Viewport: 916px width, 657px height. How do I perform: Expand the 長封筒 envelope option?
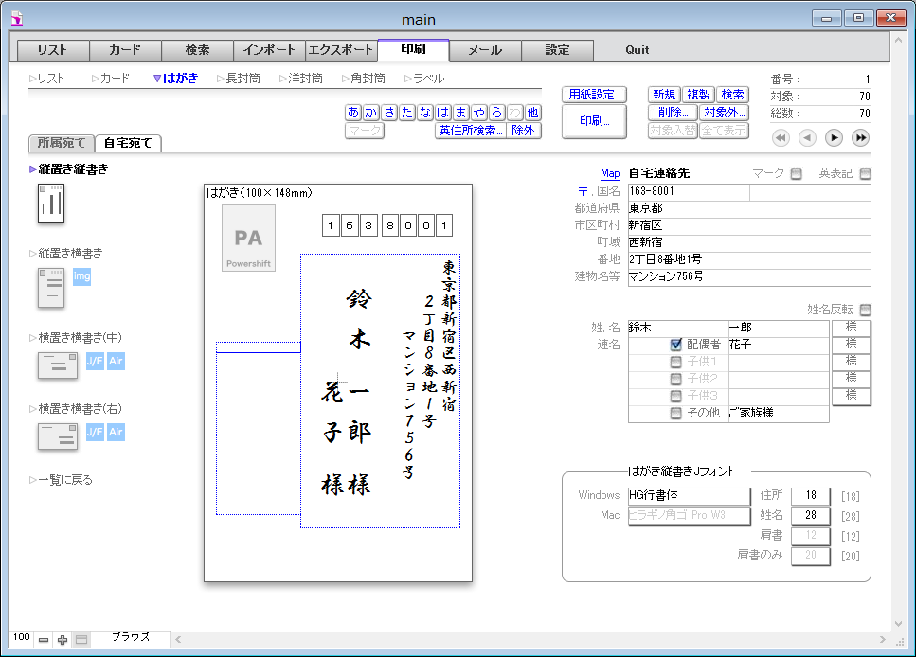tap(238, 79)
